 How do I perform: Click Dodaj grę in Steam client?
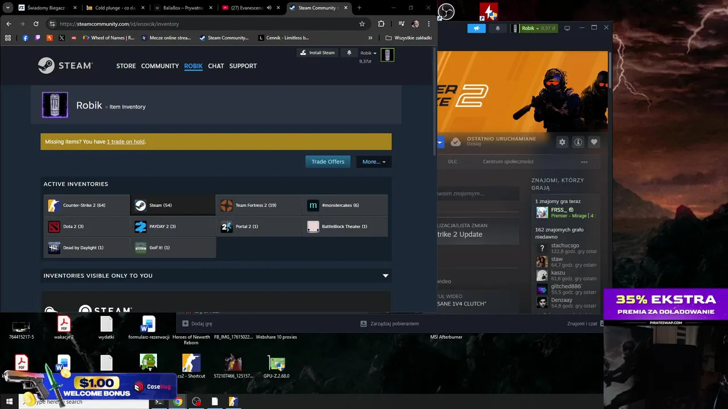pyautogui.click(x=197, y=323)
